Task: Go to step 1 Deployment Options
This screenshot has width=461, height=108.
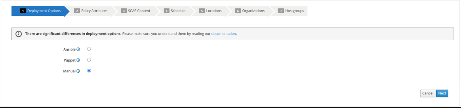Action: [40, 11]
